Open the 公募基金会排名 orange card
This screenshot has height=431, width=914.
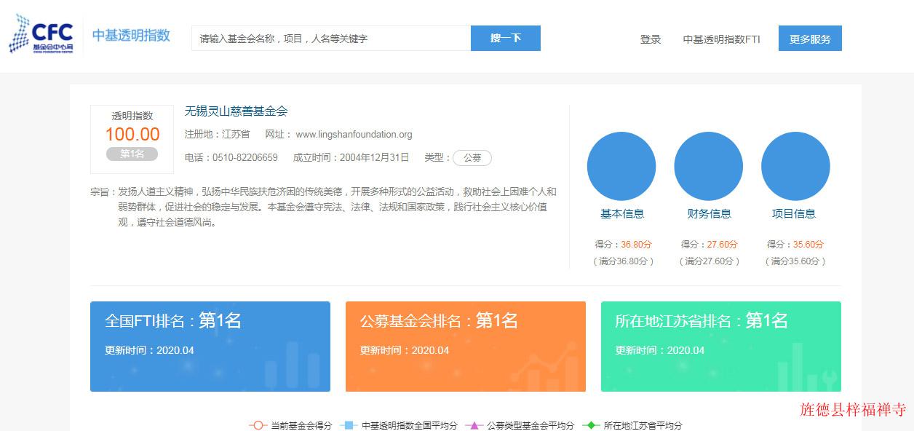point(466,347)
